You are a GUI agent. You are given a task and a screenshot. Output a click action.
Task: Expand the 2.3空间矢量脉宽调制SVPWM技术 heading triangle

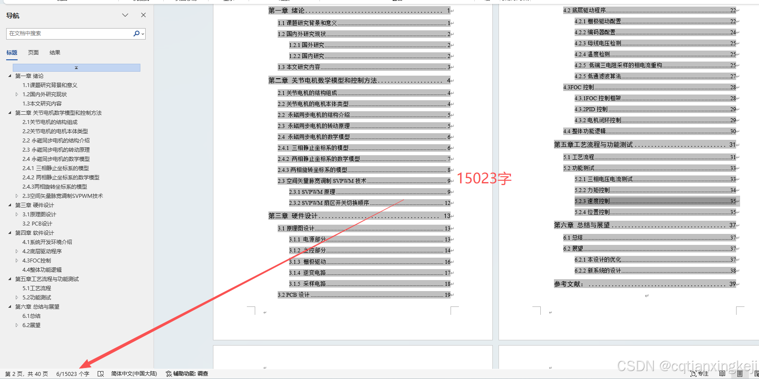click(x=17, y=196)
